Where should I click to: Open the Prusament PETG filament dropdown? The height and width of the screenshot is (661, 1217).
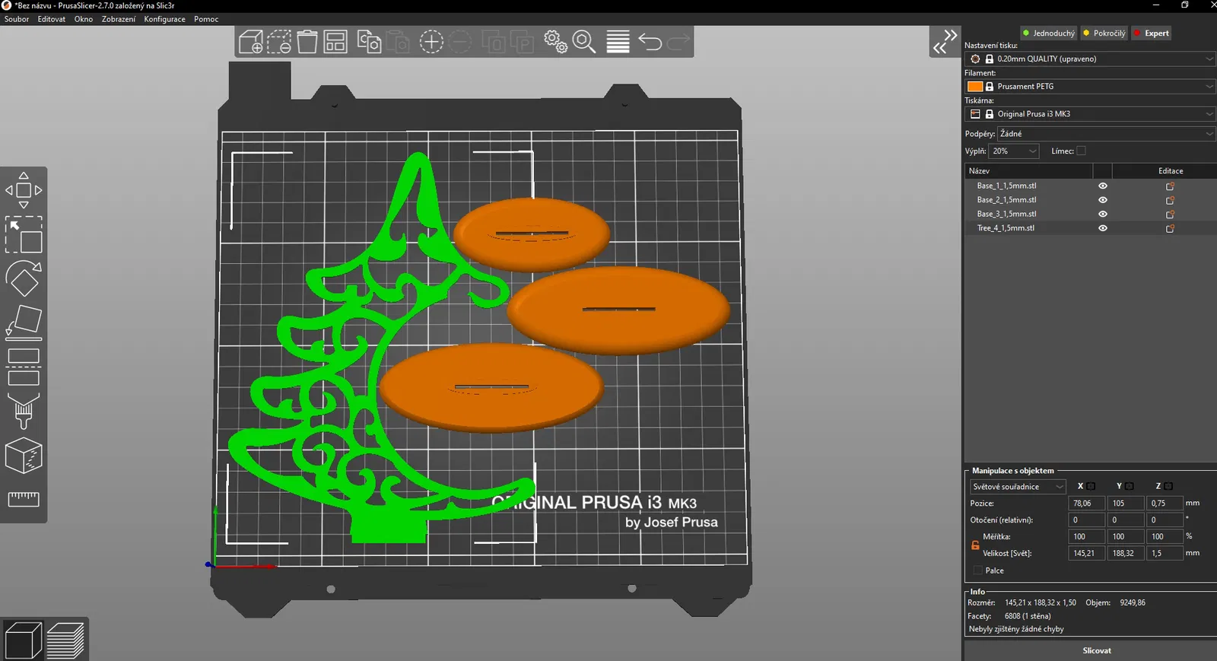(x=1090, y=87)
